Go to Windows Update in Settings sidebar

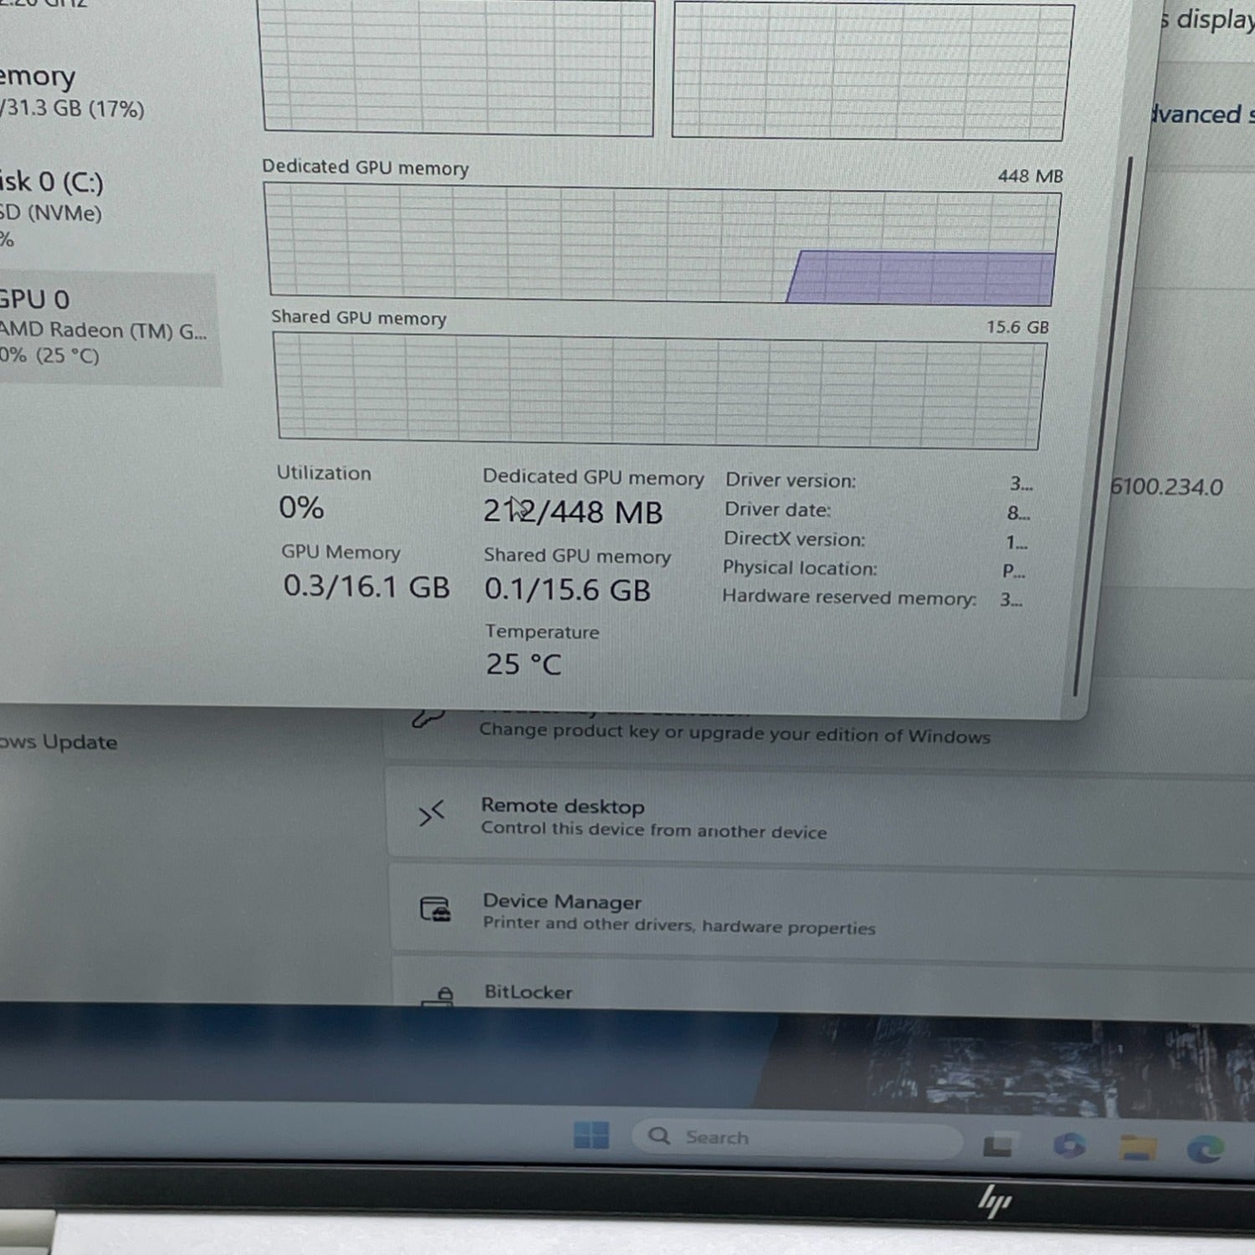point(59,742)
